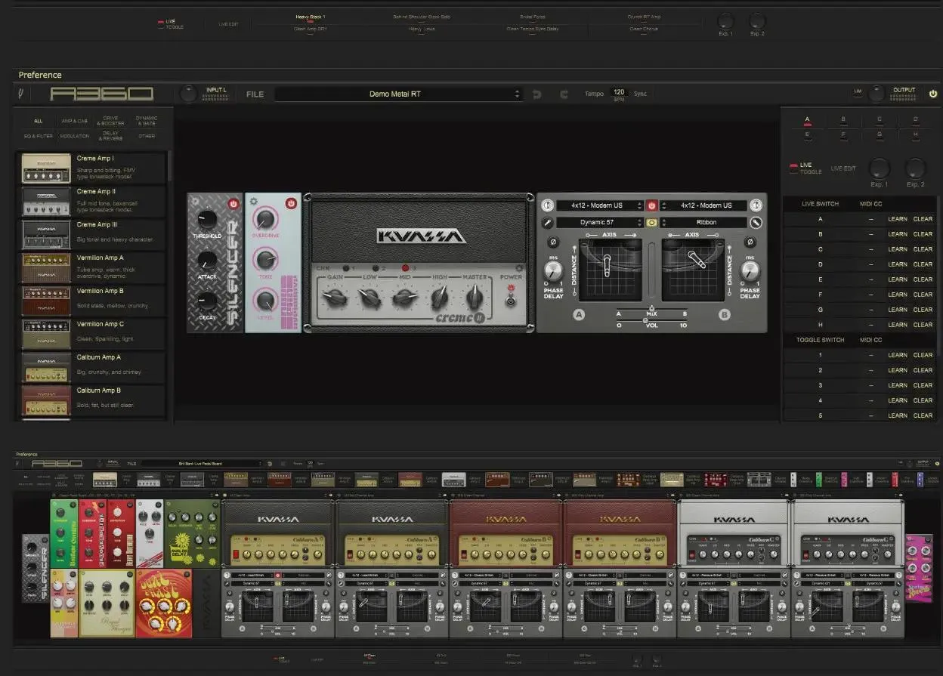This screenshot has width=943, height=676.
Task: Switch to the DYNAMIC & GATE tab
Action: (x=147, y=121)
